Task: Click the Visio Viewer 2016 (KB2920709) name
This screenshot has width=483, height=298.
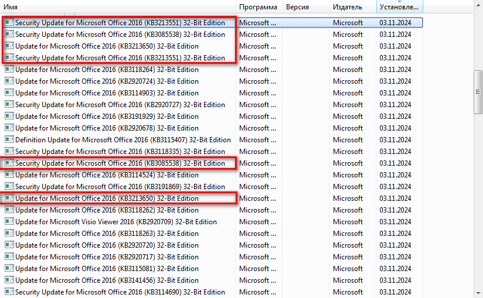Action: pos(116,222)
